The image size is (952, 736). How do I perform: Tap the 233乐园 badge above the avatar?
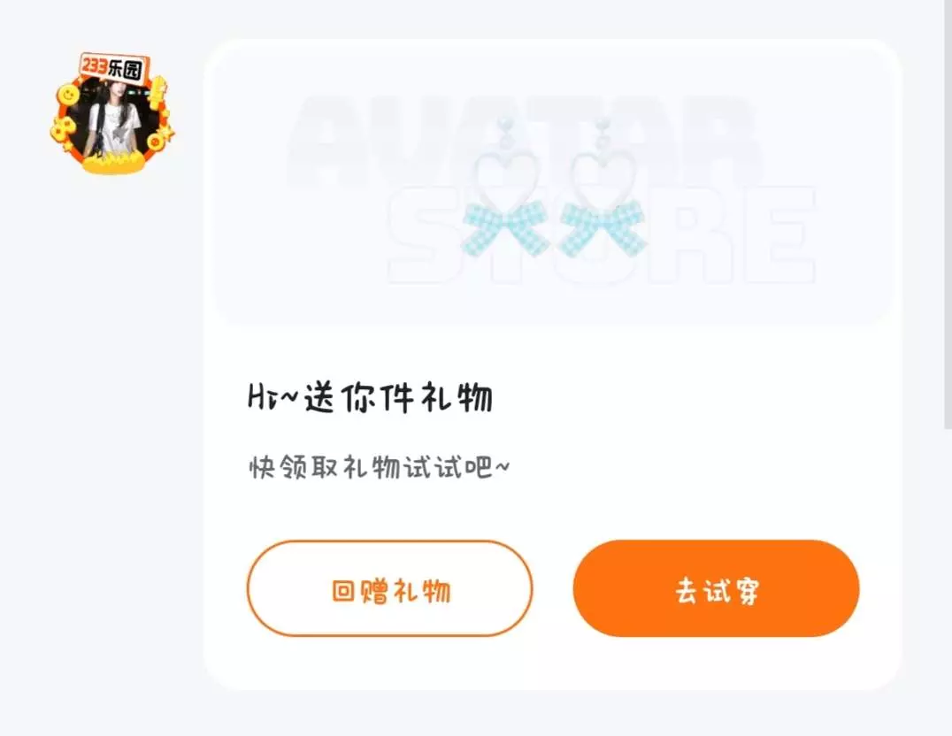click(x=113, y=68)
